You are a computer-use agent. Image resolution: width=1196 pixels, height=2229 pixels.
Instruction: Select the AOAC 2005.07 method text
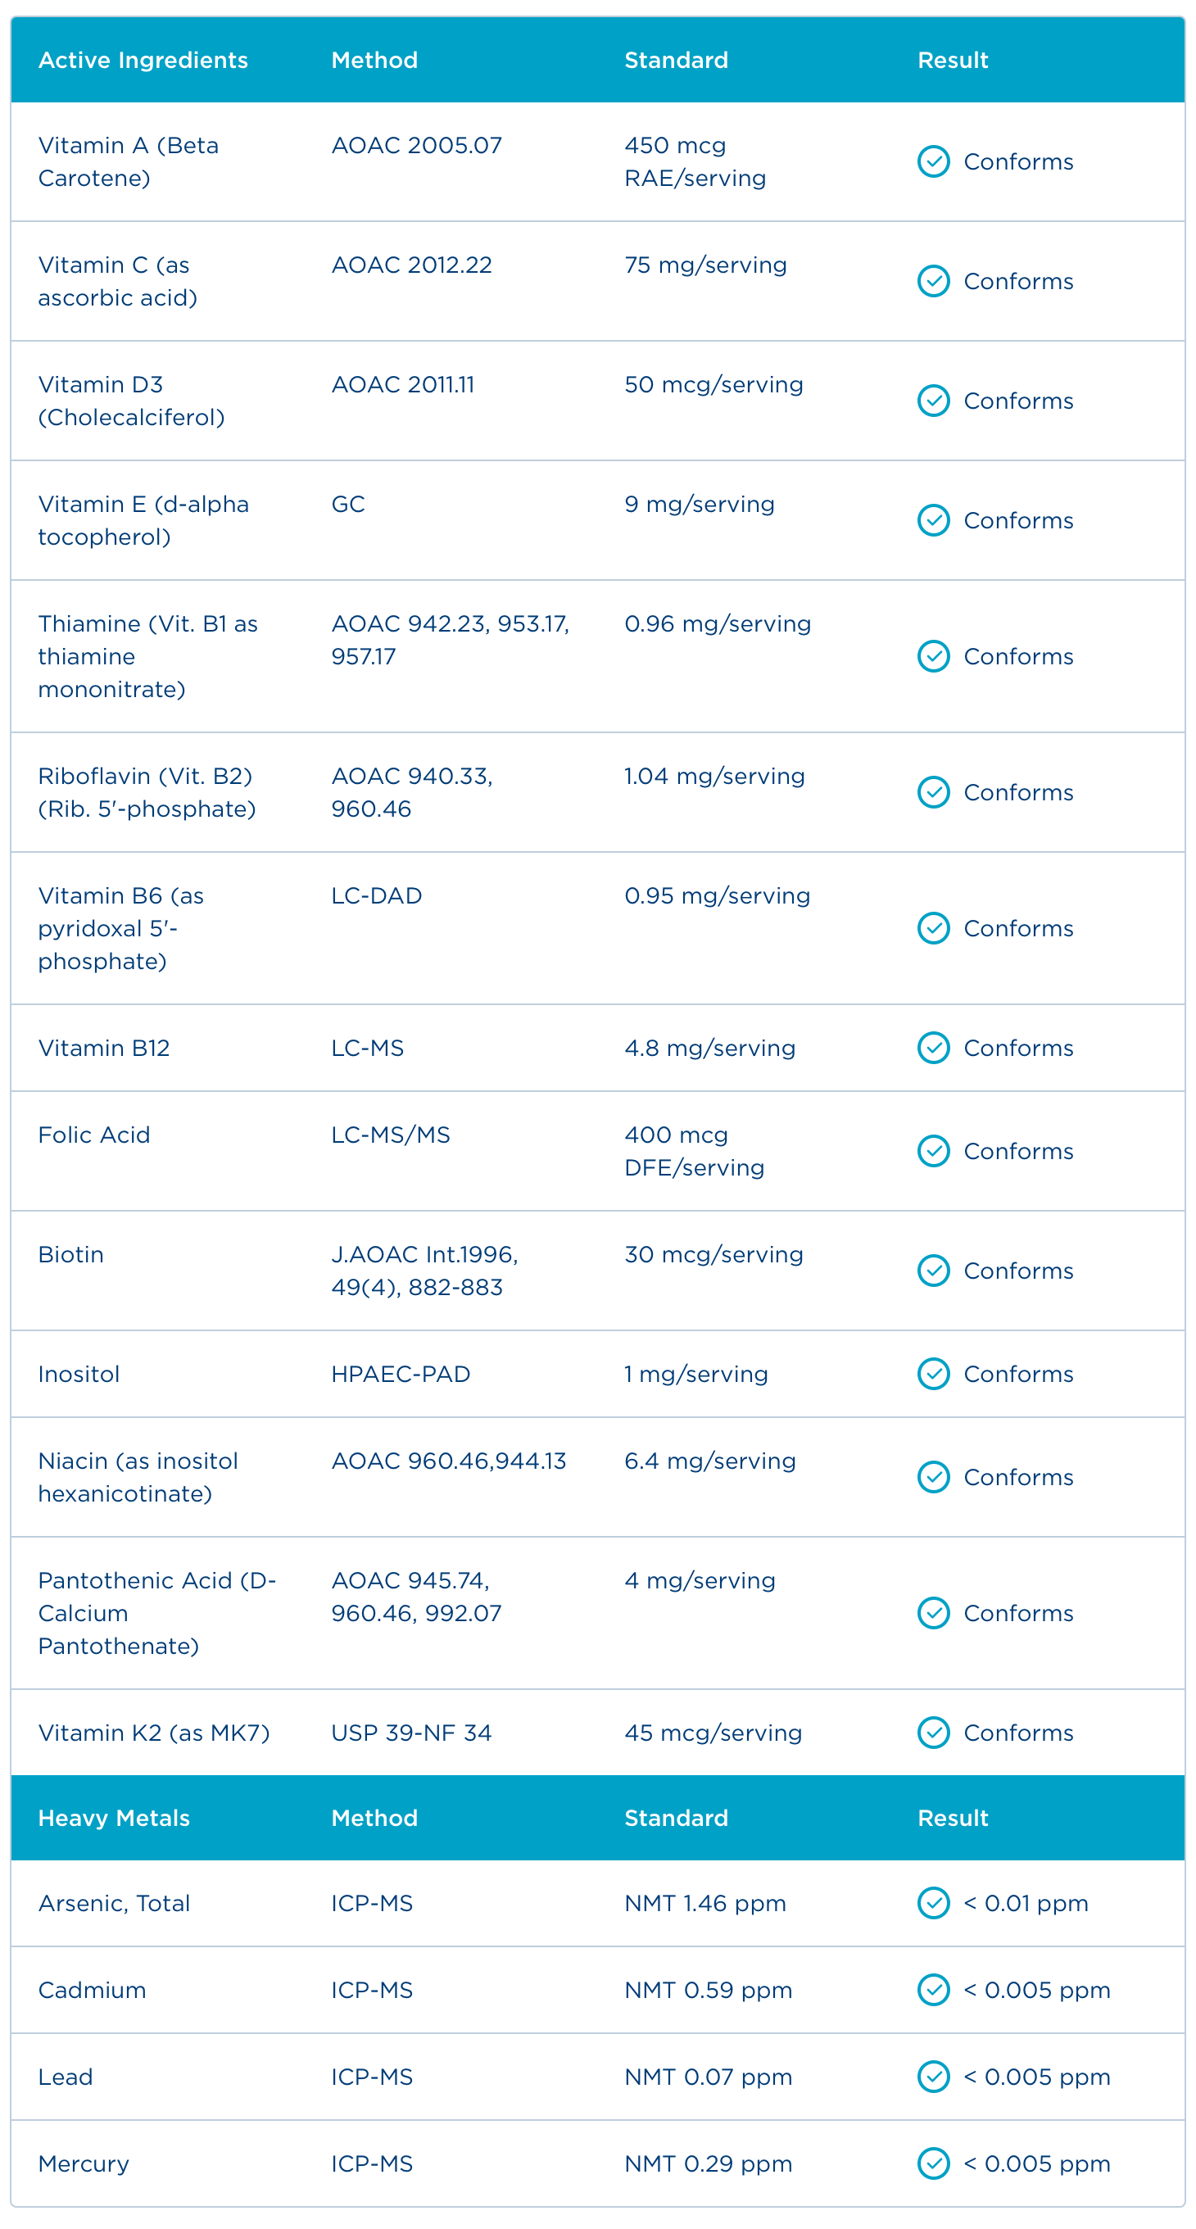pos(416,145)
